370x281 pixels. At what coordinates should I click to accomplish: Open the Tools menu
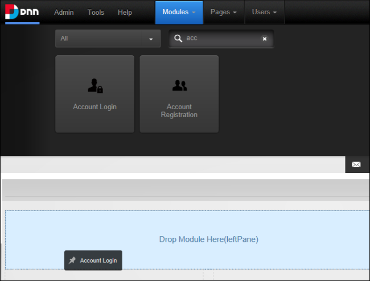pos(96,13)
